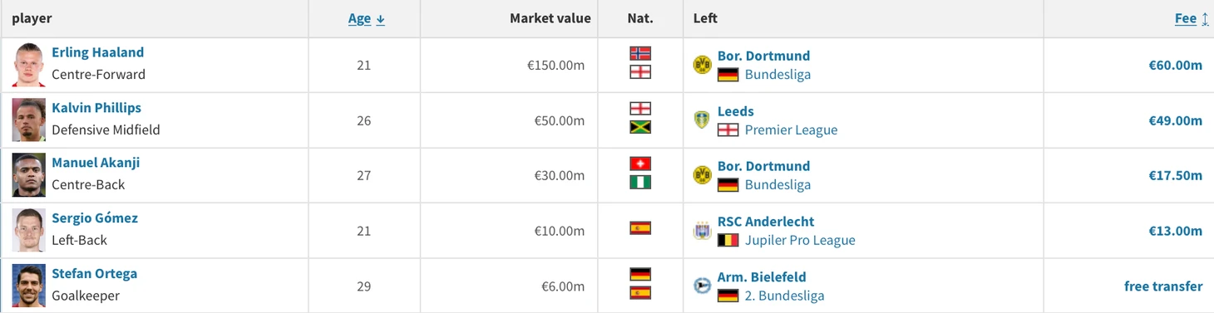1214x313 pixels.
Task: Sort the table by Age column
Action: point(367,18)
